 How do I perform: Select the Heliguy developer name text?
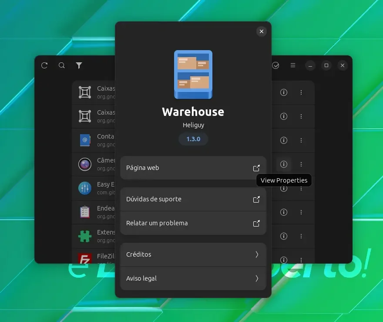pyautogui.click(x=193, y=125)
